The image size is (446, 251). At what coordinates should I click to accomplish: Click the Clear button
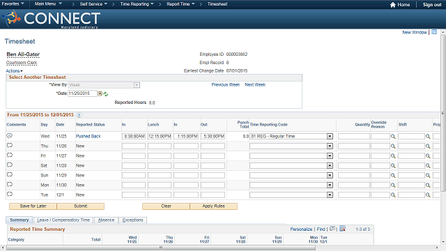(166, 206)
